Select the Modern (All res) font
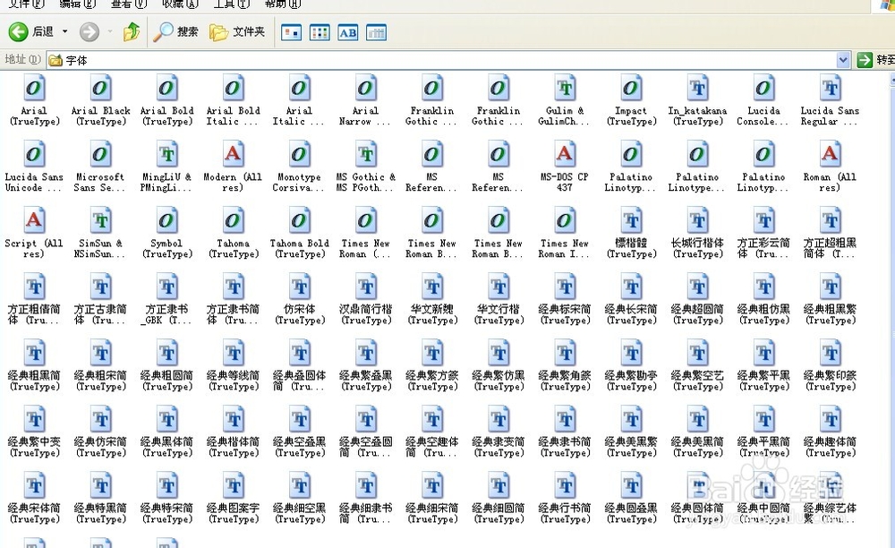Image resolution: width=895 pixels, height=548 pixels. (233, 167)
